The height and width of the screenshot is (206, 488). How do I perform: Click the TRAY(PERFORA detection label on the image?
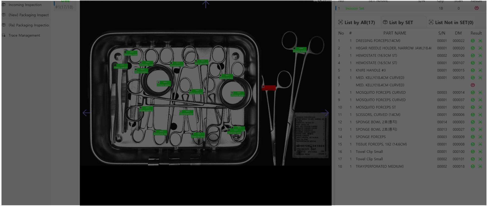click(186, 113)
